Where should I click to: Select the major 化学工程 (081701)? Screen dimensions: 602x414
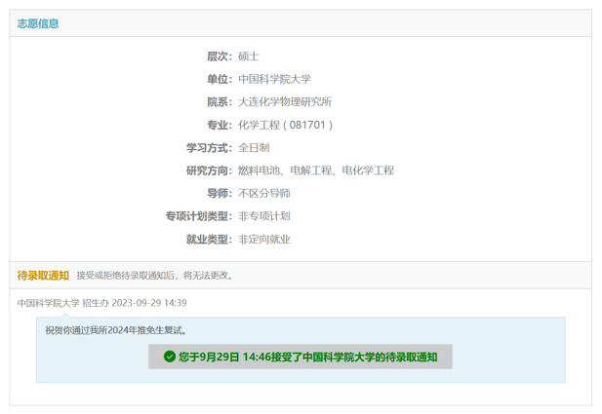pyautogui.click(x=286, y=125)
